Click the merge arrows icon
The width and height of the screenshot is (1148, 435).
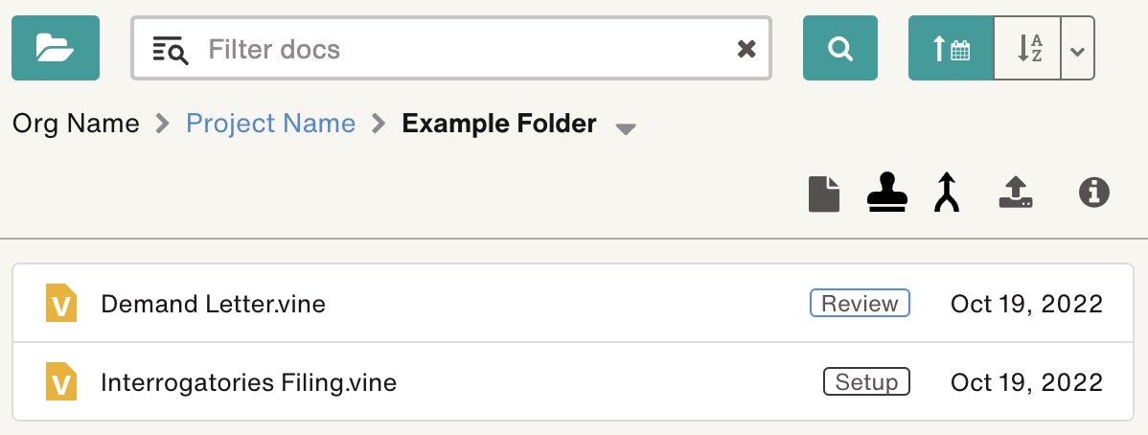(947, 193)
